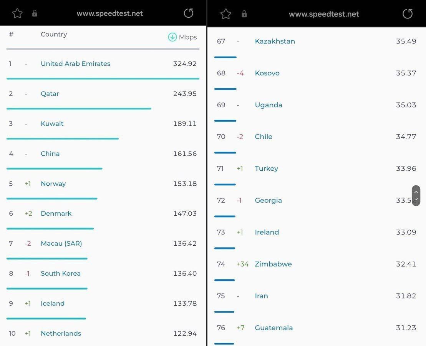Bookmark page with left star icon
426x346 pixels.
17,14
